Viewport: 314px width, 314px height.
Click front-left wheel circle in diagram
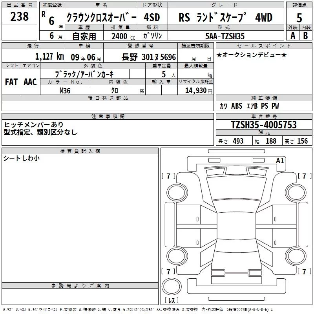point(177,193)
